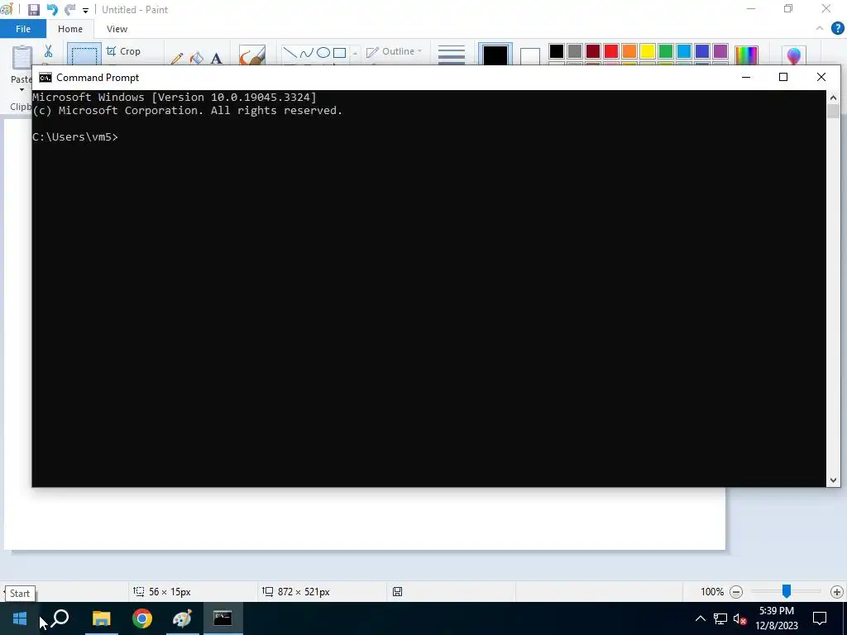Select the Fill with color bucket tool

click(197, 59)
